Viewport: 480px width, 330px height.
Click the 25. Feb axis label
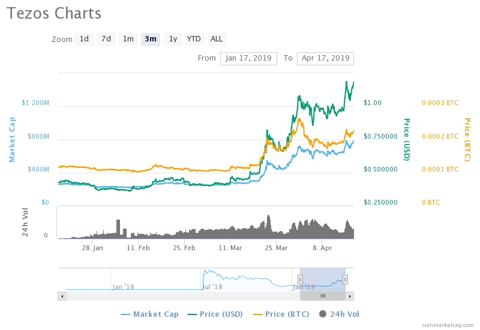click(x=184, y=248)
